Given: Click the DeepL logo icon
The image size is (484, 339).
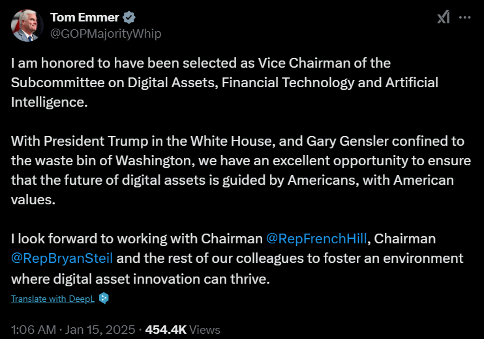Looking at the screenshot, I should coord(104,298).
